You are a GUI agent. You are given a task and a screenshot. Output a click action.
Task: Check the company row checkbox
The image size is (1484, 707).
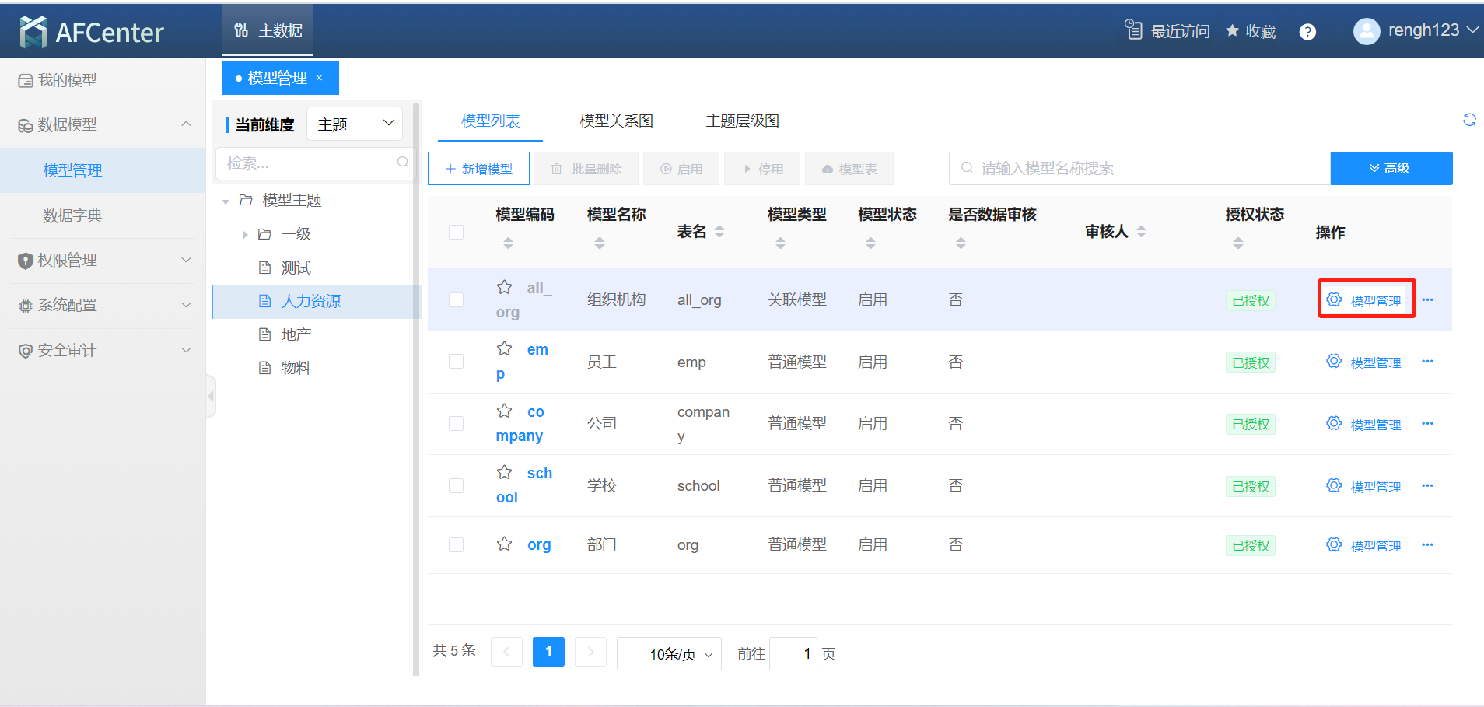pyautogui.click(x=457, y=423)
